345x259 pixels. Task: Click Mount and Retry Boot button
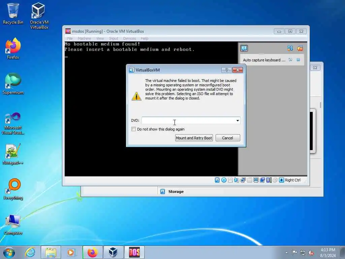click(194, 138)
